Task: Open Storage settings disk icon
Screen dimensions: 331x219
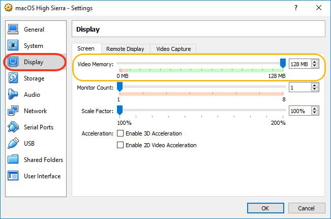Action: pyautogui.click(x=13, y=78)
